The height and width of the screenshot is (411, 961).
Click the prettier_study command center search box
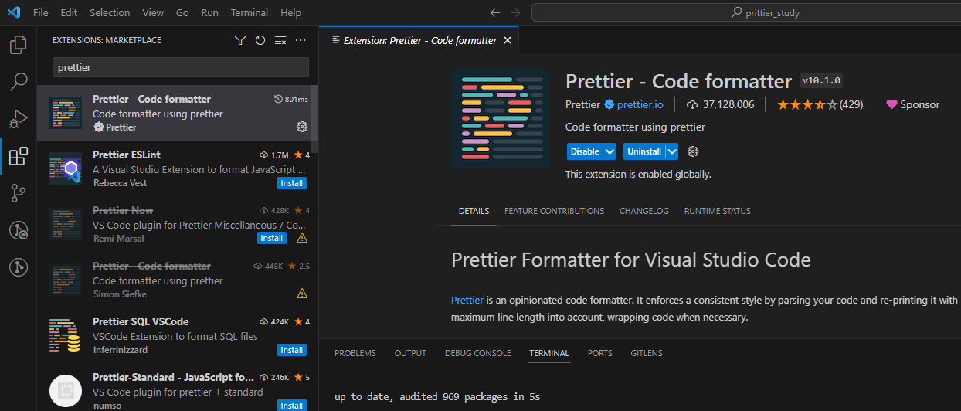pyautogui.click(x=745, y=12)
